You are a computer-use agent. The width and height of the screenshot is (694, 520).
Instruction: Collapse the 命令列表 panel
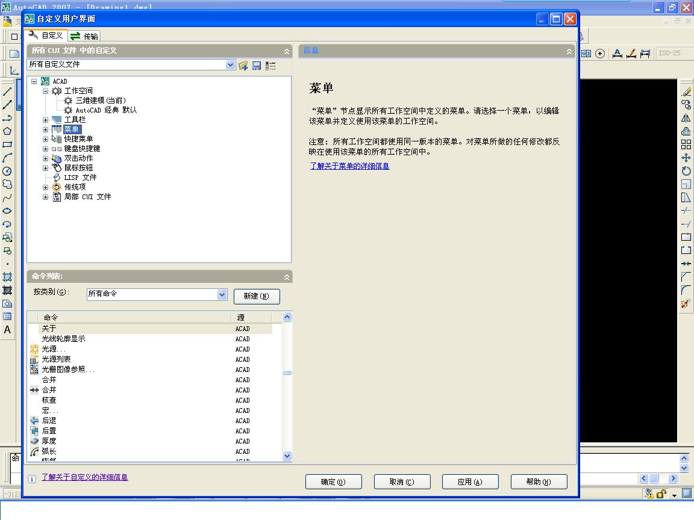(x=287, y=277)
